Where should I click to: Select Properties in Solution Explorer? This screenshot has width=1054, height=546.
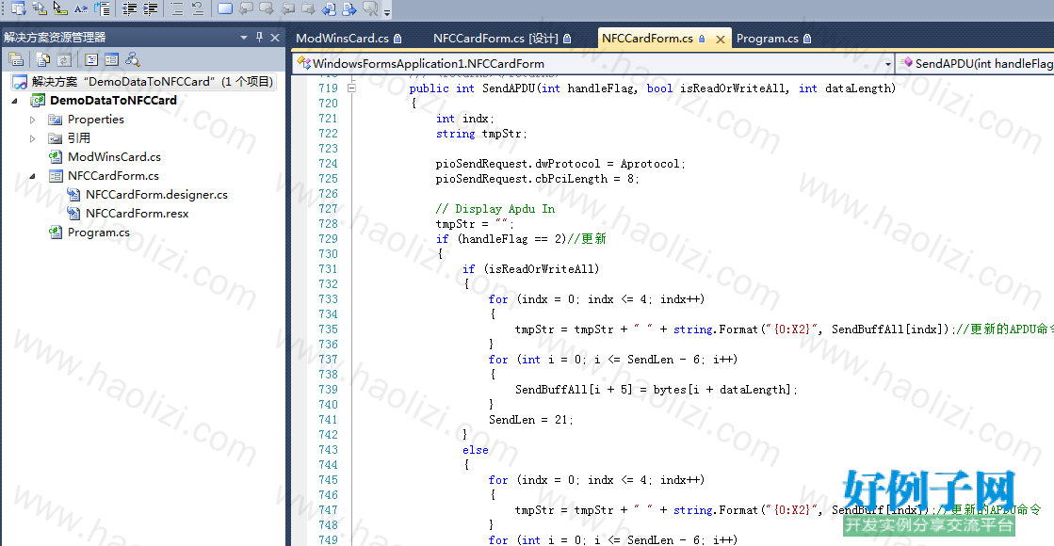coord(95,119)
